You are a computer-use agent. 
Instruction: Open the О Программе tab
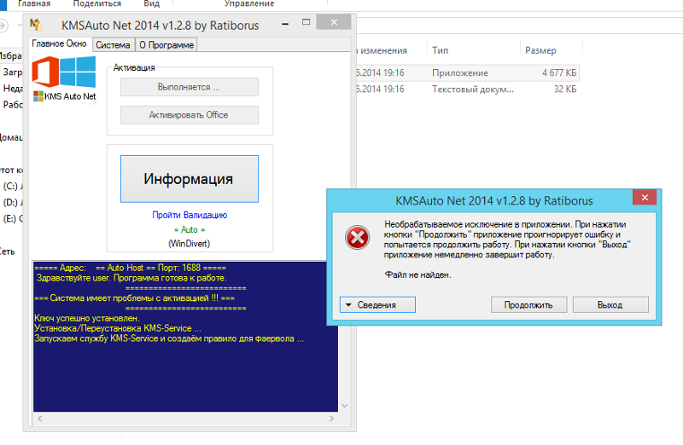[x=166, y=45]
